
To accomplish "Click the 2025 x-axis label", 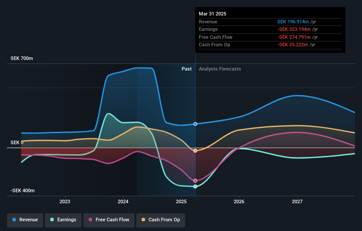I will (x=181, y=202).
